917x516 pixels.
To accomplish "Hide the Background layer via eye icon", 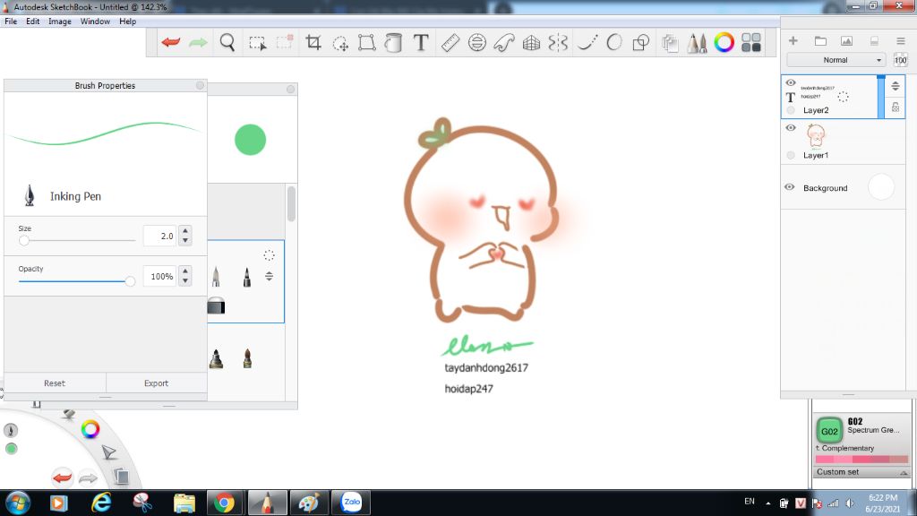I will point(790,187).
